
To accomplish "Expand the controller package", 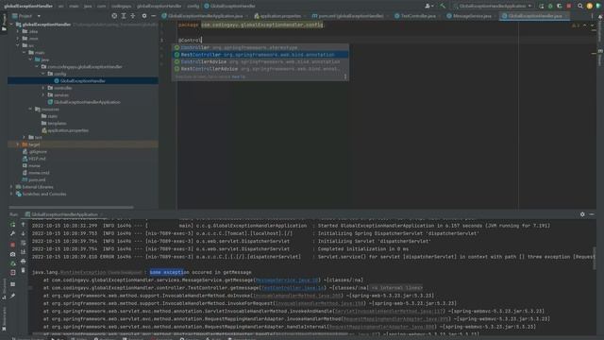I will [x=43, y=88].
